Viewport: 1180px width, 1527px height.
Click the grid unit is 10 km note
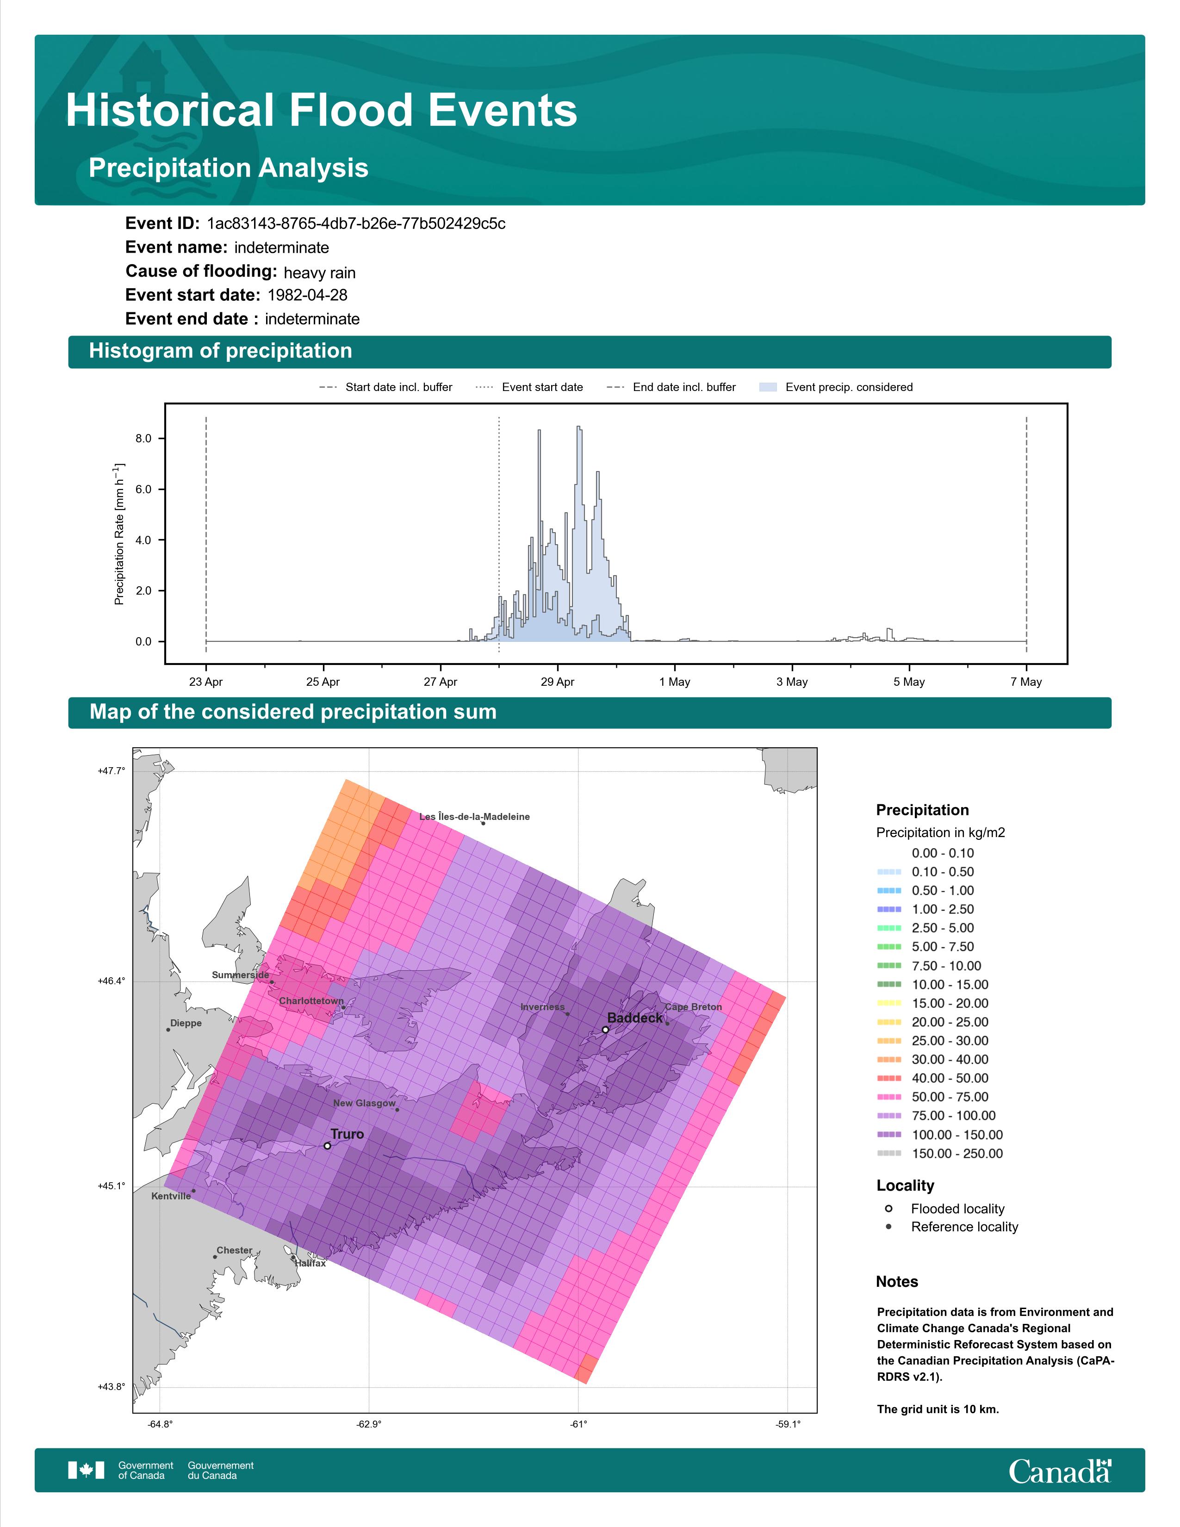click(938, 1409)
